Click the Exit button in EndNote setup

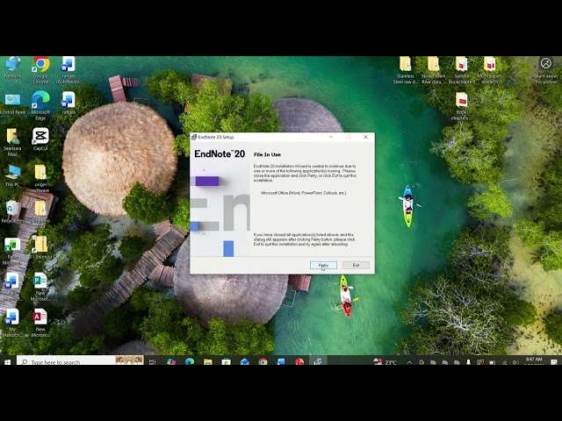click(356, 265)
